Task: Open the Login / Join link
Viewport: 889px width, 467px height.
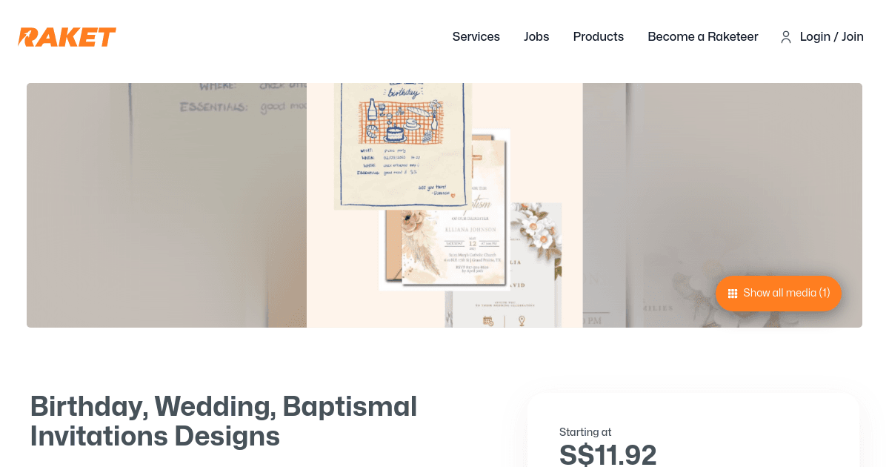Action: click(x=832, y=36)
